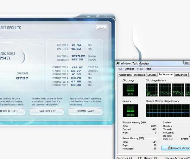This screenshot has height=159, width=190.
Task: Open the Help menu in Task Manager
Action: click(149, 69)
